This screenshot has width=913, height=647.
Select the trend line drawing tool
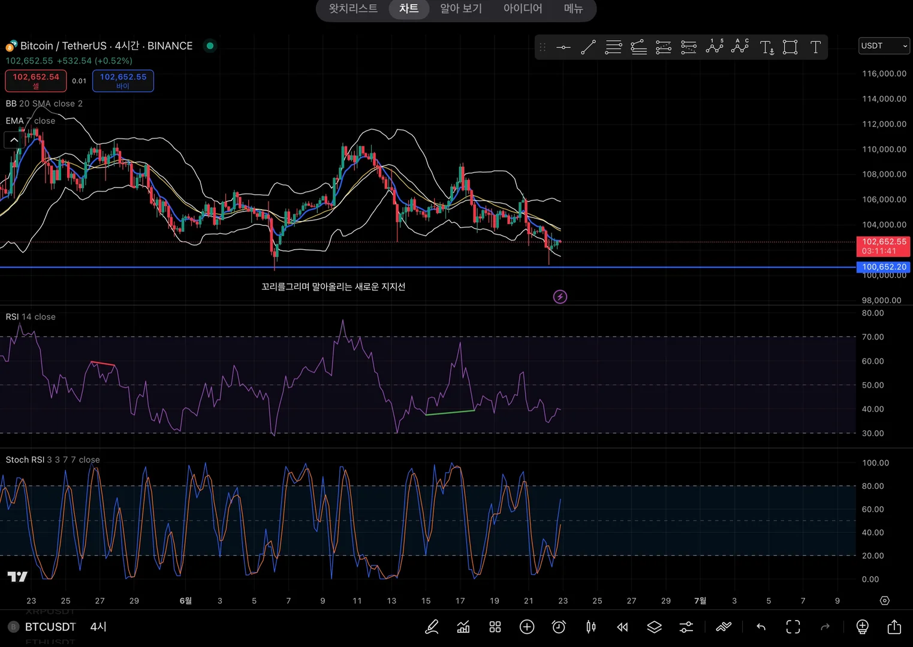click(588, 47)
